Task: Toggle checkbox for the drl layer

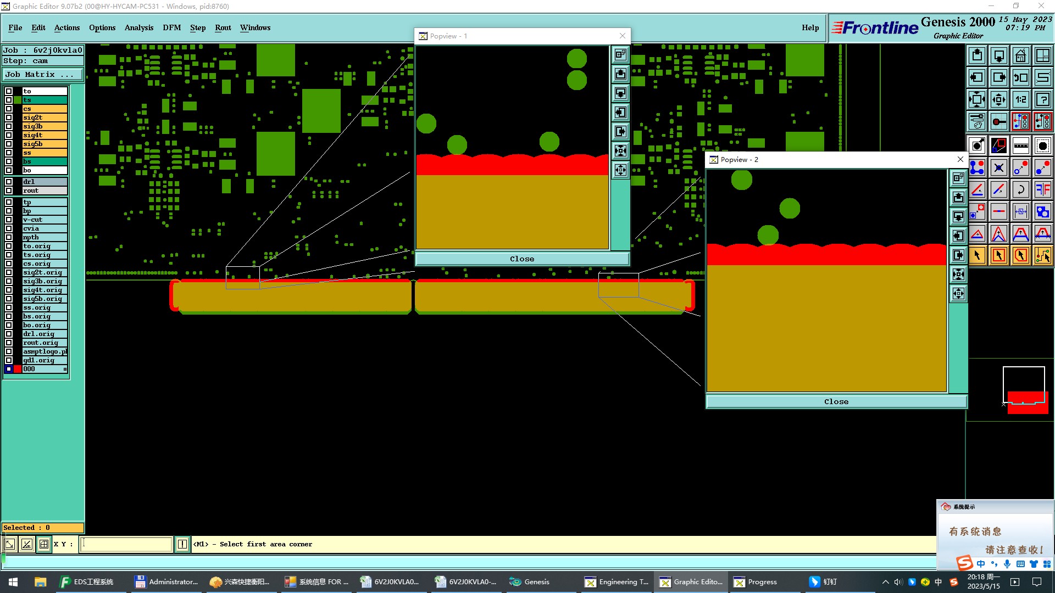Action: point(9,182)
